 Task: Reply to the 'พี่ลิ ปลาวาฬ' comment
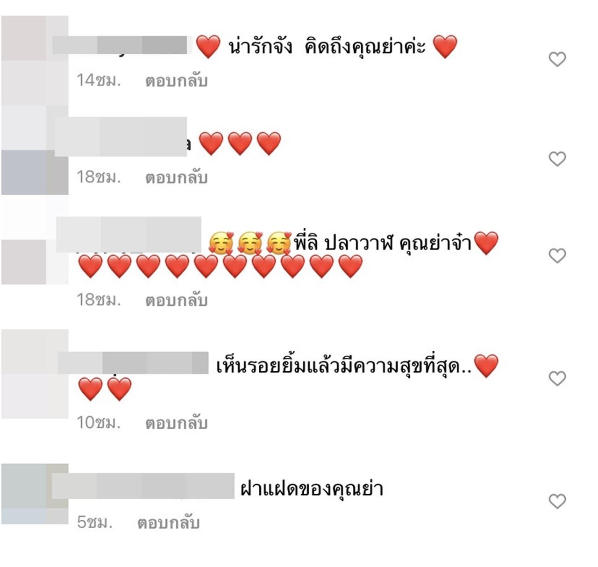176,300
